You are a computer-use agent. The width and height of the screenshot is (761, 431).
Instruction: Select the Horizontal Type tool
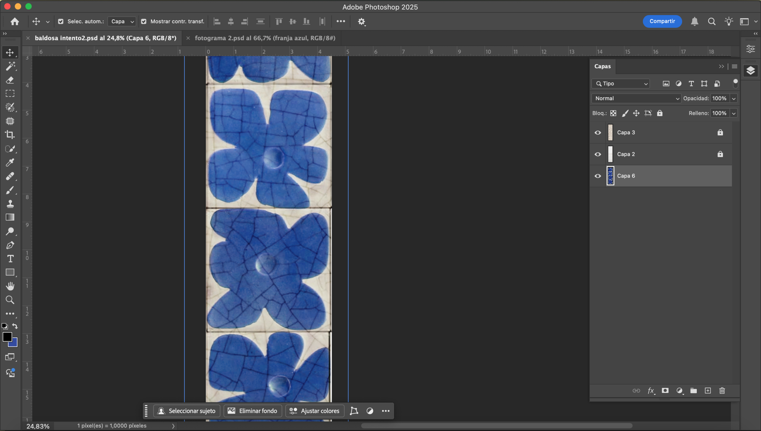click(x=10, y=259)
